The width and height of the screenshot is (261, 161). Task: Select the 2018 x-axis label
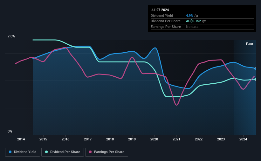click(x=110, y=139)
